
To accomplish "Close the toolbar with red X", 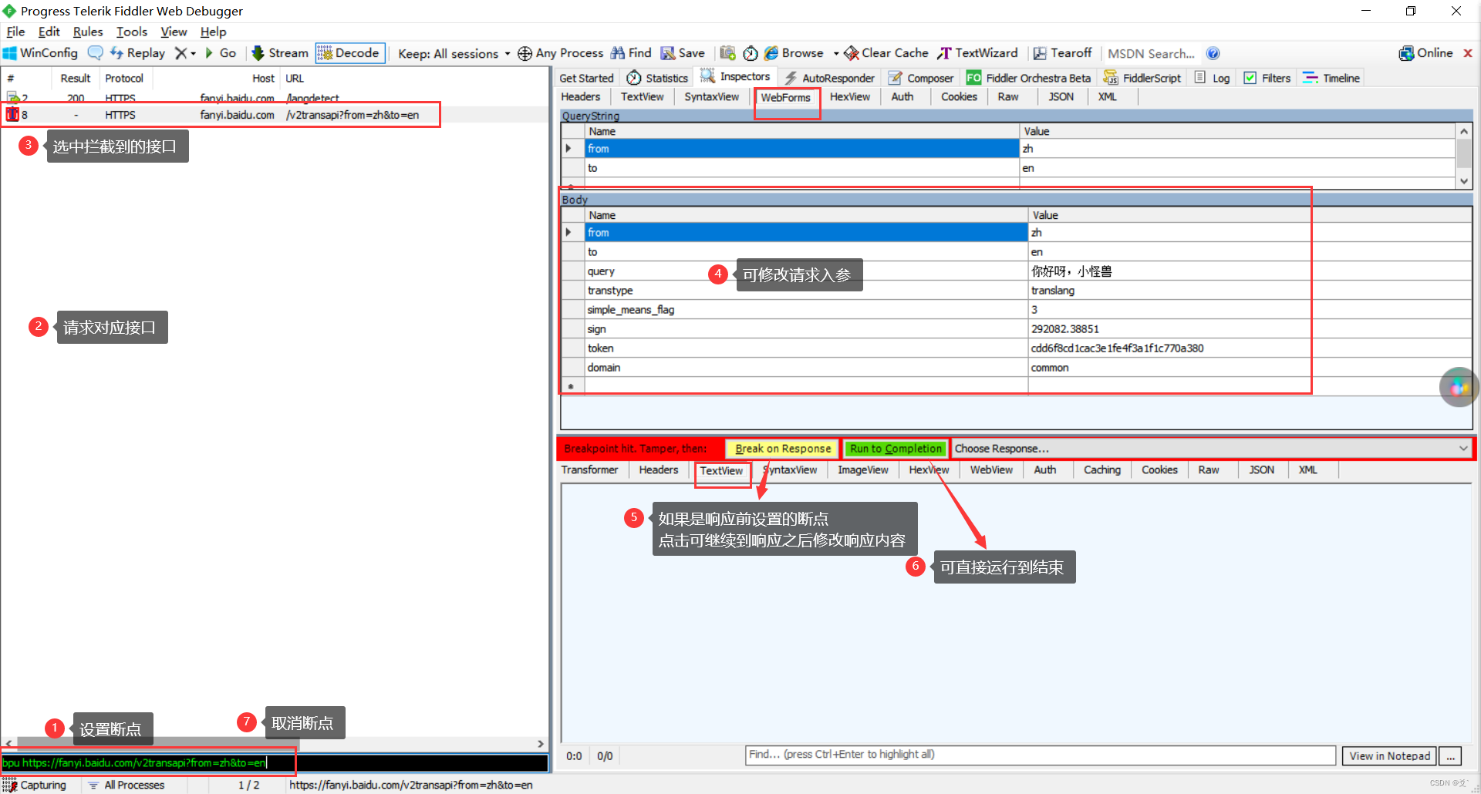I will [x=1468, y=53].
